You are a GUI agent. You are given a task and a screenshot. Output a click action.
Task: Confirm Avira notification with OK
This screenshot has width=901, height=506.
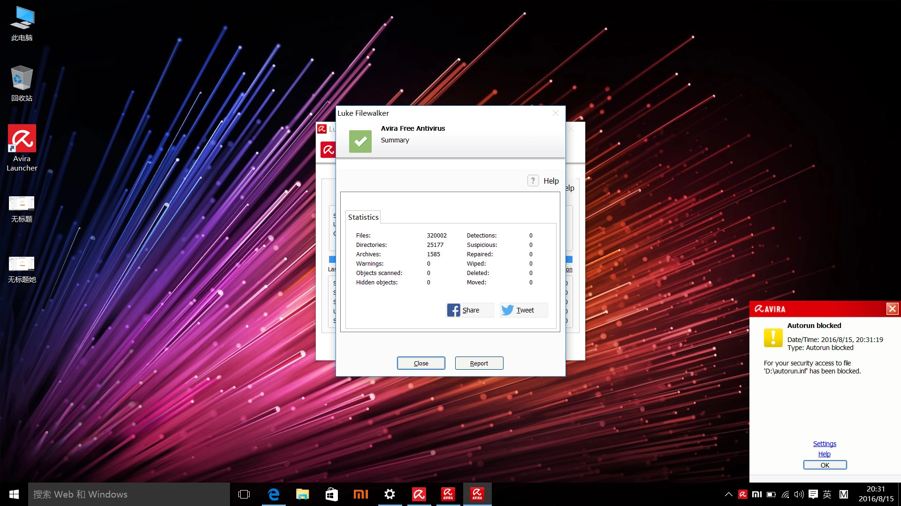(x=825, y=465)
